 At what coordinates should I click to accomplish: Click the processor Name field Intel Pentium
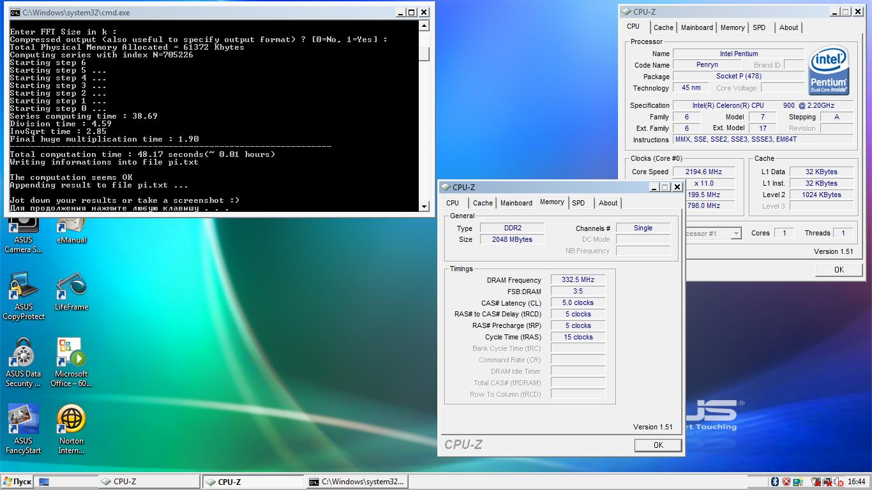[739, 54]
